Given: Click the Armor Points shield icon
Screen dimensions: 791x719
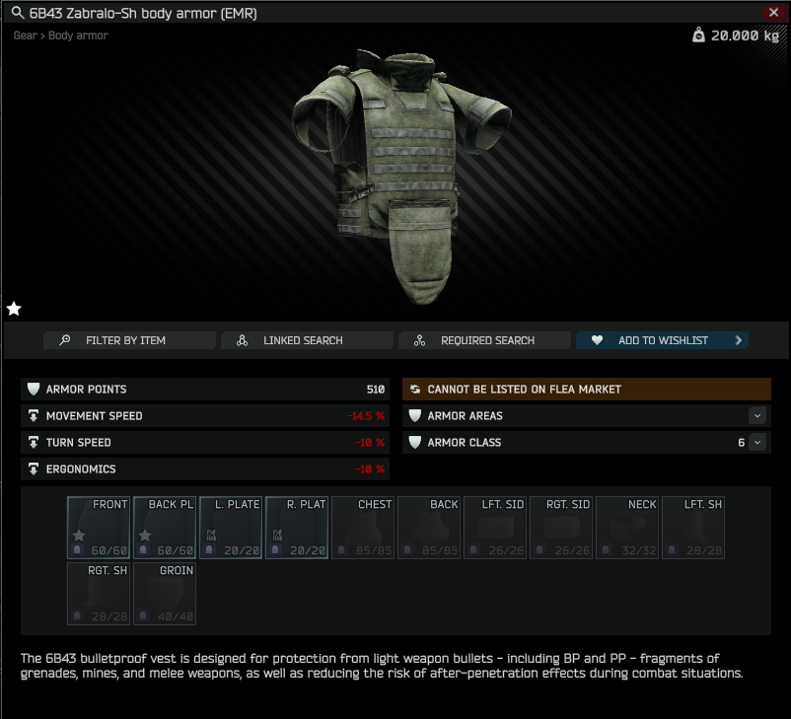Looking at the screenshot, I should 34,389.
